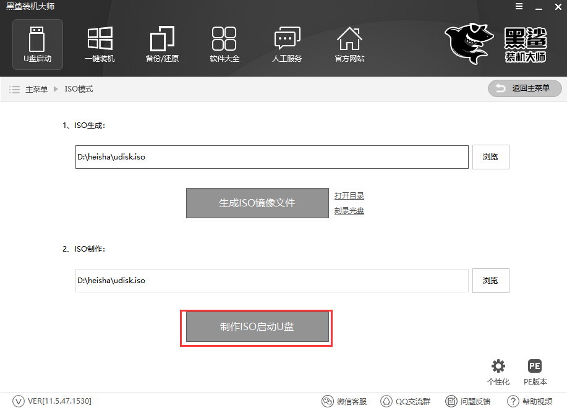The image size is (567, 408).
Task: Open the 个性化 customization settings
Action: (498, 372)
